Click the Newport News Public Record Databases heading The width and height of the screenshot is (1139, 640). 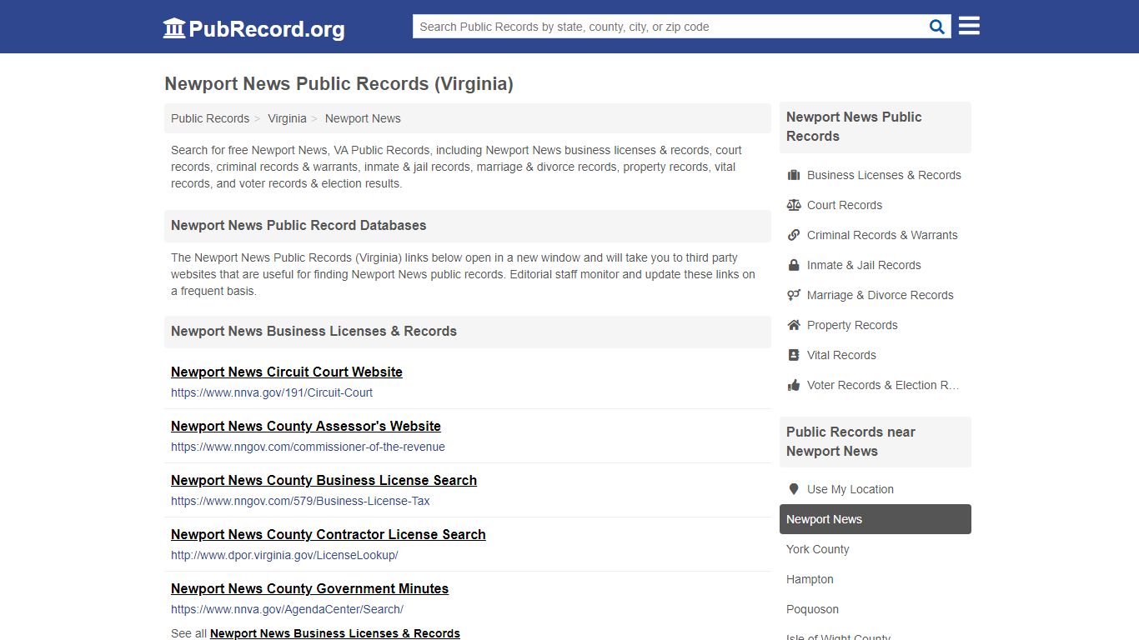click(299, 225)
